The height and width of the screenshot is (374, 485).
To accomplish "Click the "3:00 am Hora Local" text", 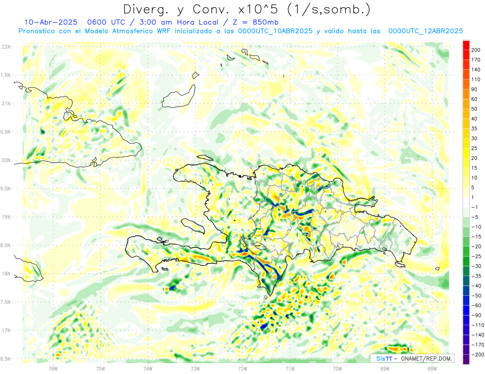I will click(175, 22).
